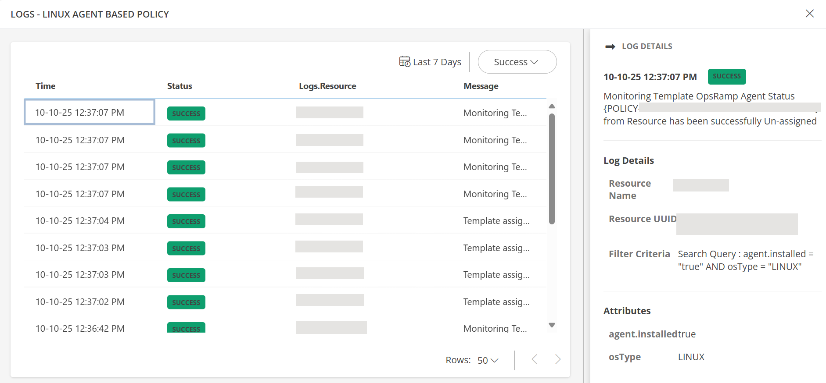Image resolution: width=826 pixels, height=383 pixels.
Task: Go to the previous page of logs
Action: click(x=534, y=360)
